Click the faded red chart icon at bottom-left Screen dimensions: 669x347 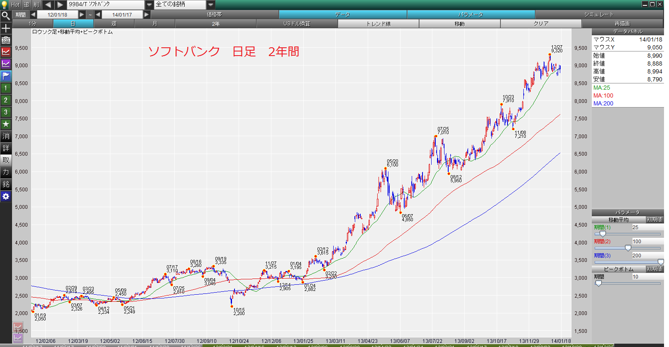point(17,327)
